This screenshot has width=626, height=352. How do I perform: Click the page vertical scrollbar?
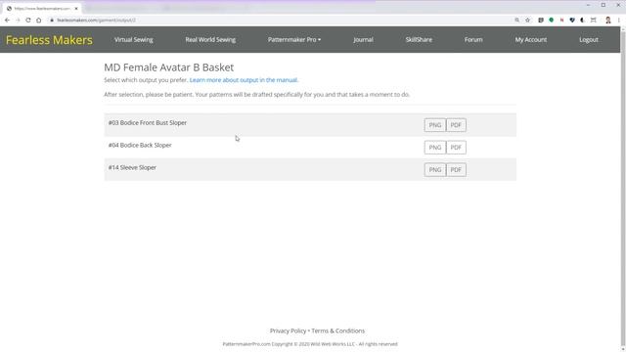tap(623, 189)
